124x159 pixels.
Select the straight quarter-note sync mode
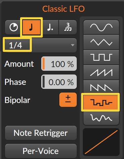32,27
